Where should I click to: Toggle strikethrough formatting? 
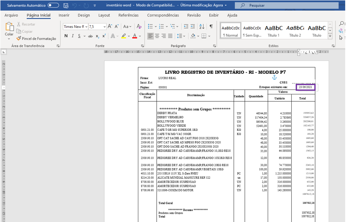point(90,36)
